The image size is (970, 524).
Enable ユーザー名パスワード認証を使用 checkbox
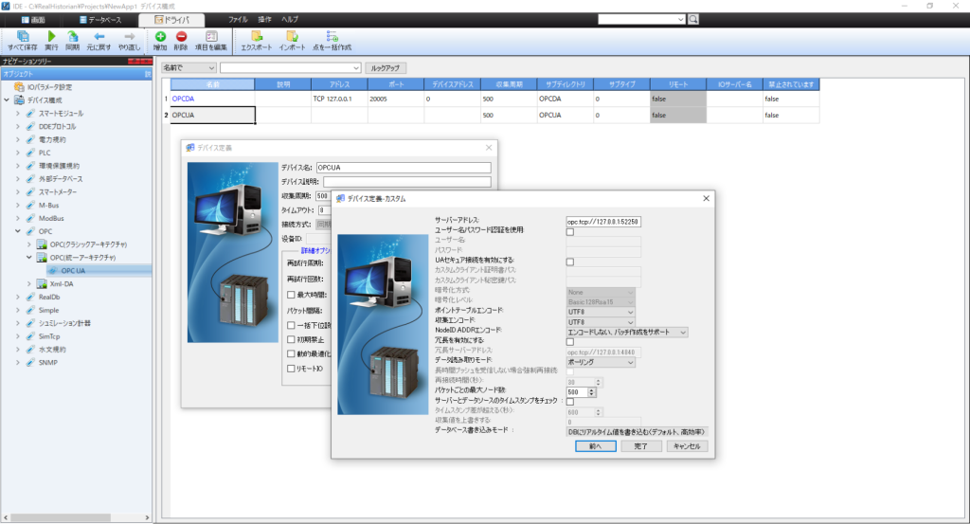tap(570, 231)
